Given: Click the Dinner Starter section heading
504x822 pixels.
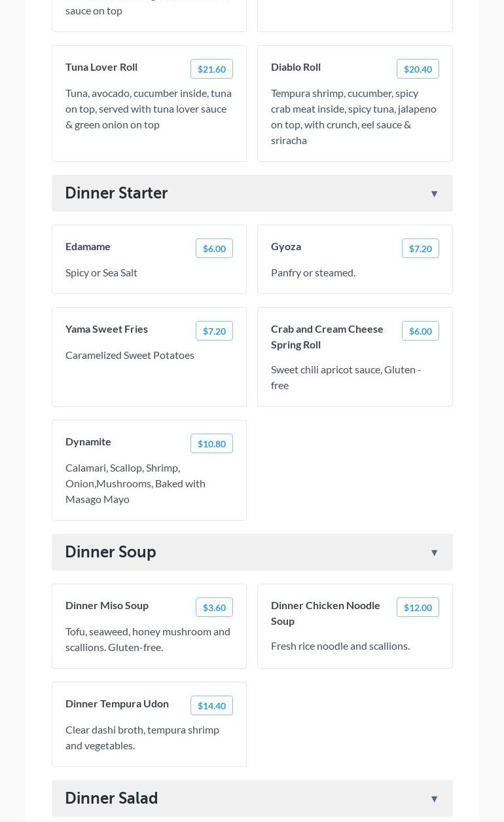Looking at the screenshot, I should (x=117, y=193).
